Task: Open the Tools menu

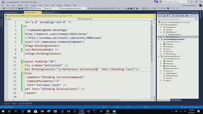Action: tap(47, 5)
